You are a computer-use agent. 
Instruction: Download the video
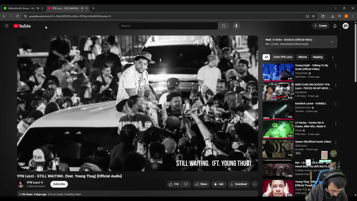238,184
